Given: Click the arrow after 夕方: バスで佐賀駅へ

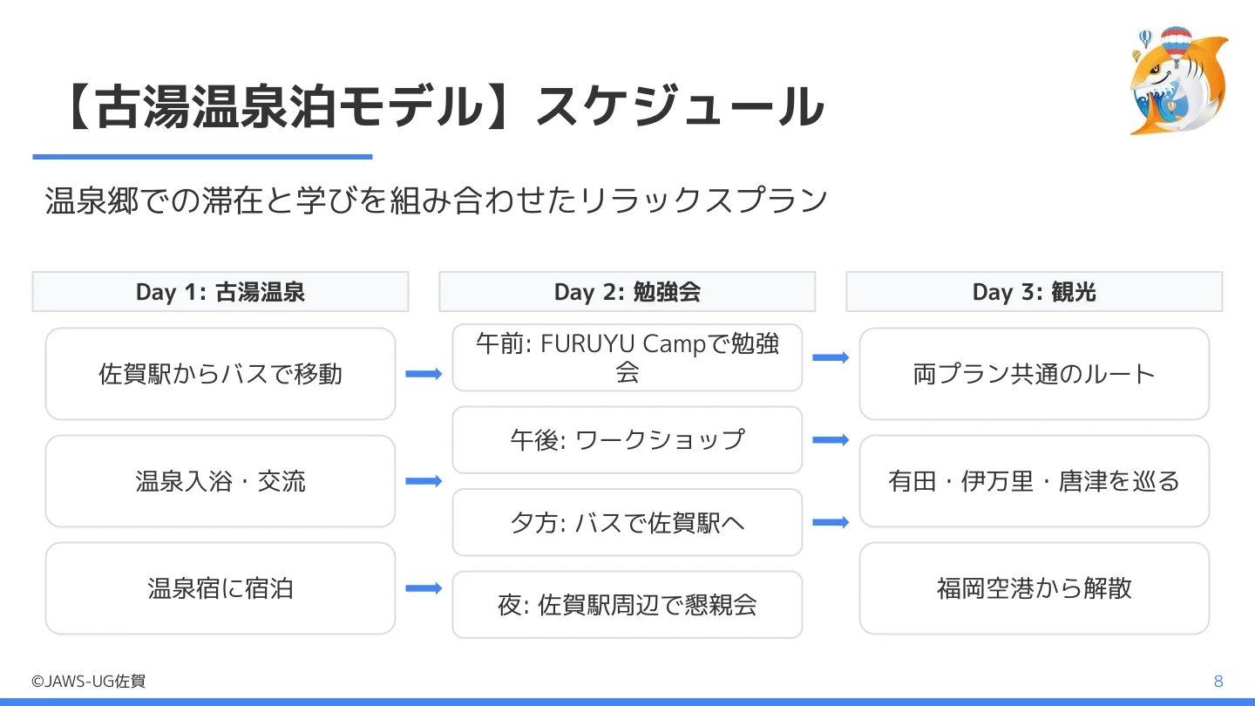Looking at the screenshot, I should tap(831, 522).
